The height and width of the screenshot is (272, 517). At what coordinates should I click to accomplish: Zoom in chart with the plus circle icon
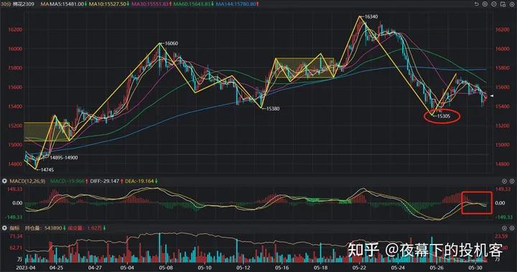coord(485,4)
